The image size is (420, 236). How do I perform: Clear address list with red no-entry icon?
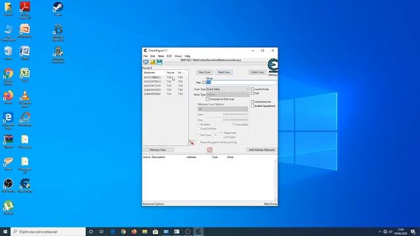pyautogui.click(x=210, y=150)
